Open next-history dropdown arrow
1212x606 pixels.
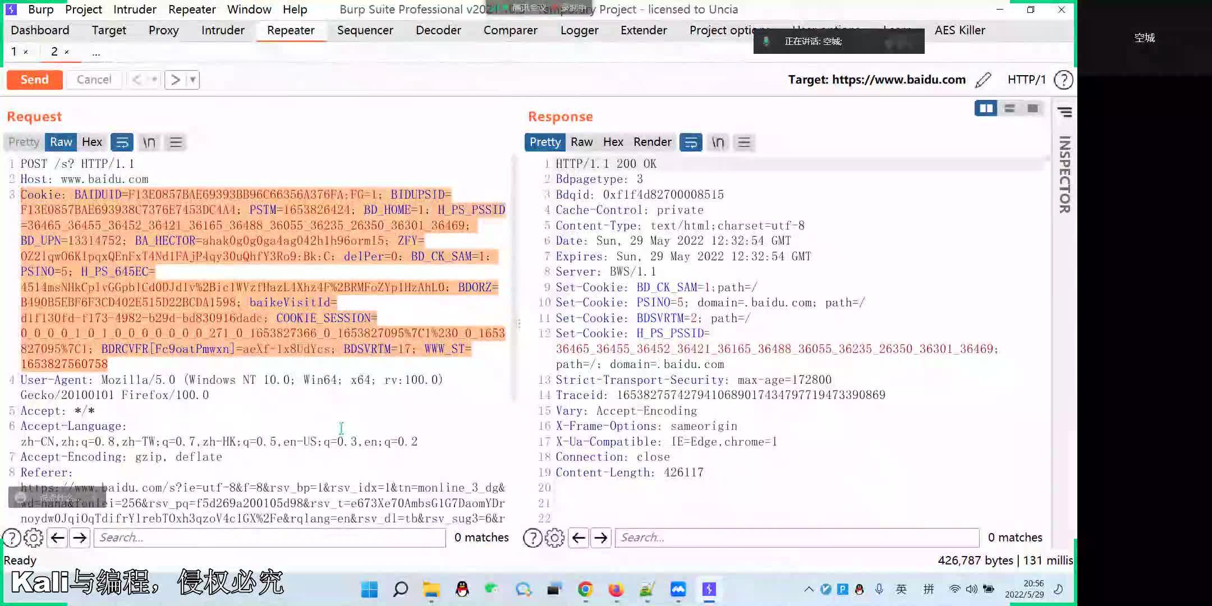pyautogui.click(x=193, y=80)
